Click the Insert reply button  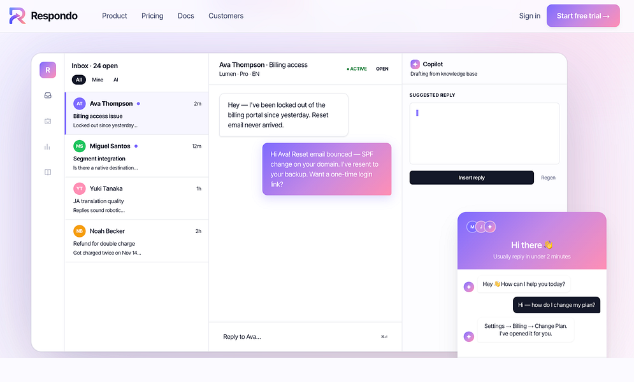(472, 178)
